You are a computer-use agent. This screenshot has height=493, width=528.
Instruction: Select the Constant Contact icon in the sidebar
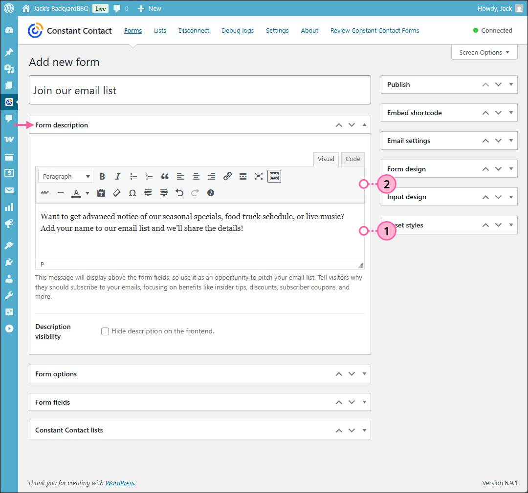9,102
